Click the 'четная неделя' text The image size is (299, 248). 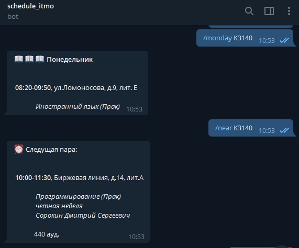[x=59, y=206]
